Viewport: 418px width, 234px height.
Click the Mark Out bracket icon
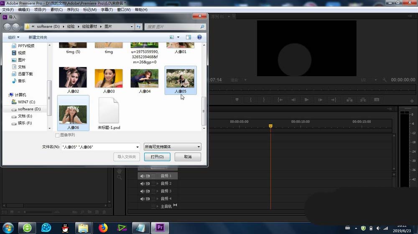click(x=264, y=100)
